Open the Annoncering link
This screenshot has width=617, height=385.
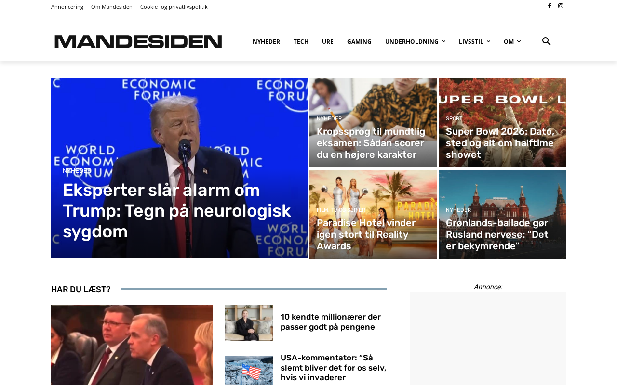pyautogui.click(x=67, y=7)
